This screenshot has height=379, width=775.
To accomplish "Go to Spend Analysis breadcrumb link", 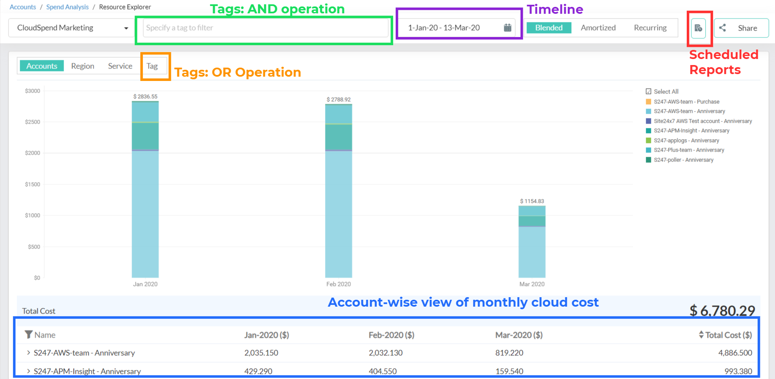I will (x=67, y=7).
